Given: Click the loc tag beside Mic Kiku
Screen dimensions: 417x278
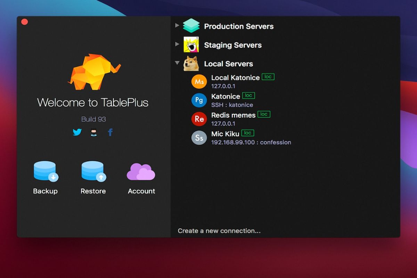Looking at the screenshot, I should (248, 133).
